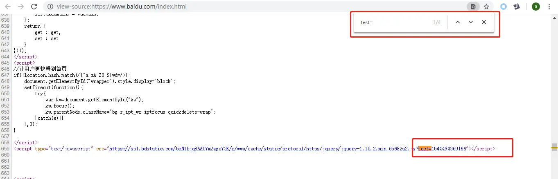Click the '1/4' match counter text
Screen dimensions: 558x179
[436, 22]
